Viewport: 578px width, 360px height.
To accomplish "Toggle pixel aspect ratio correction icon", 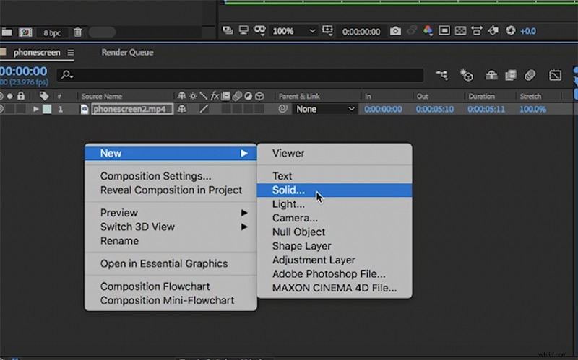I will [x=477, y=30].
